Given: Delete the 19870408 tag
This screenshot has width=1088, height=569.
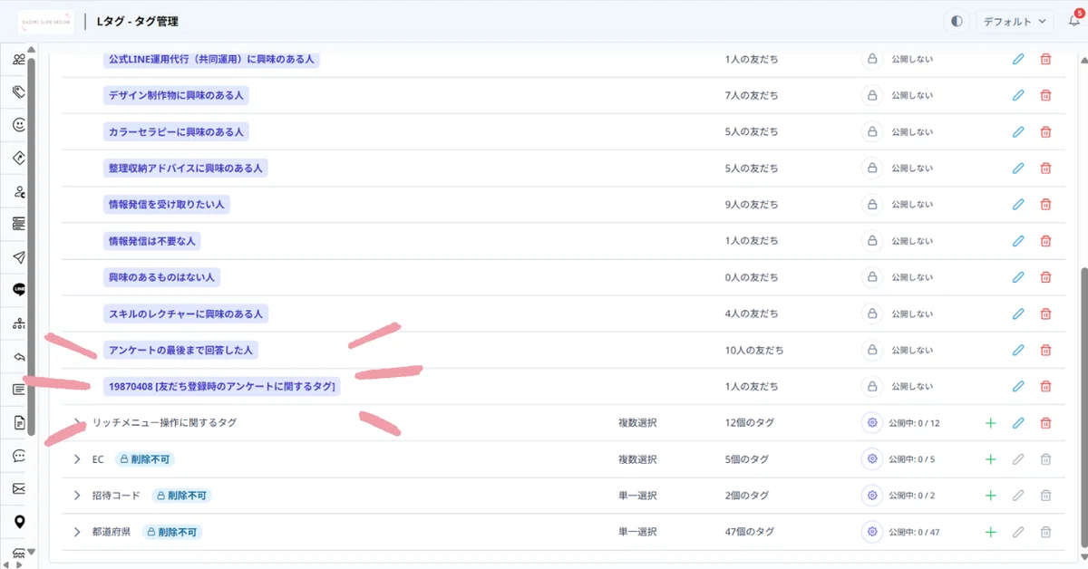Looking at the screenshot, I should [1045, 386].
